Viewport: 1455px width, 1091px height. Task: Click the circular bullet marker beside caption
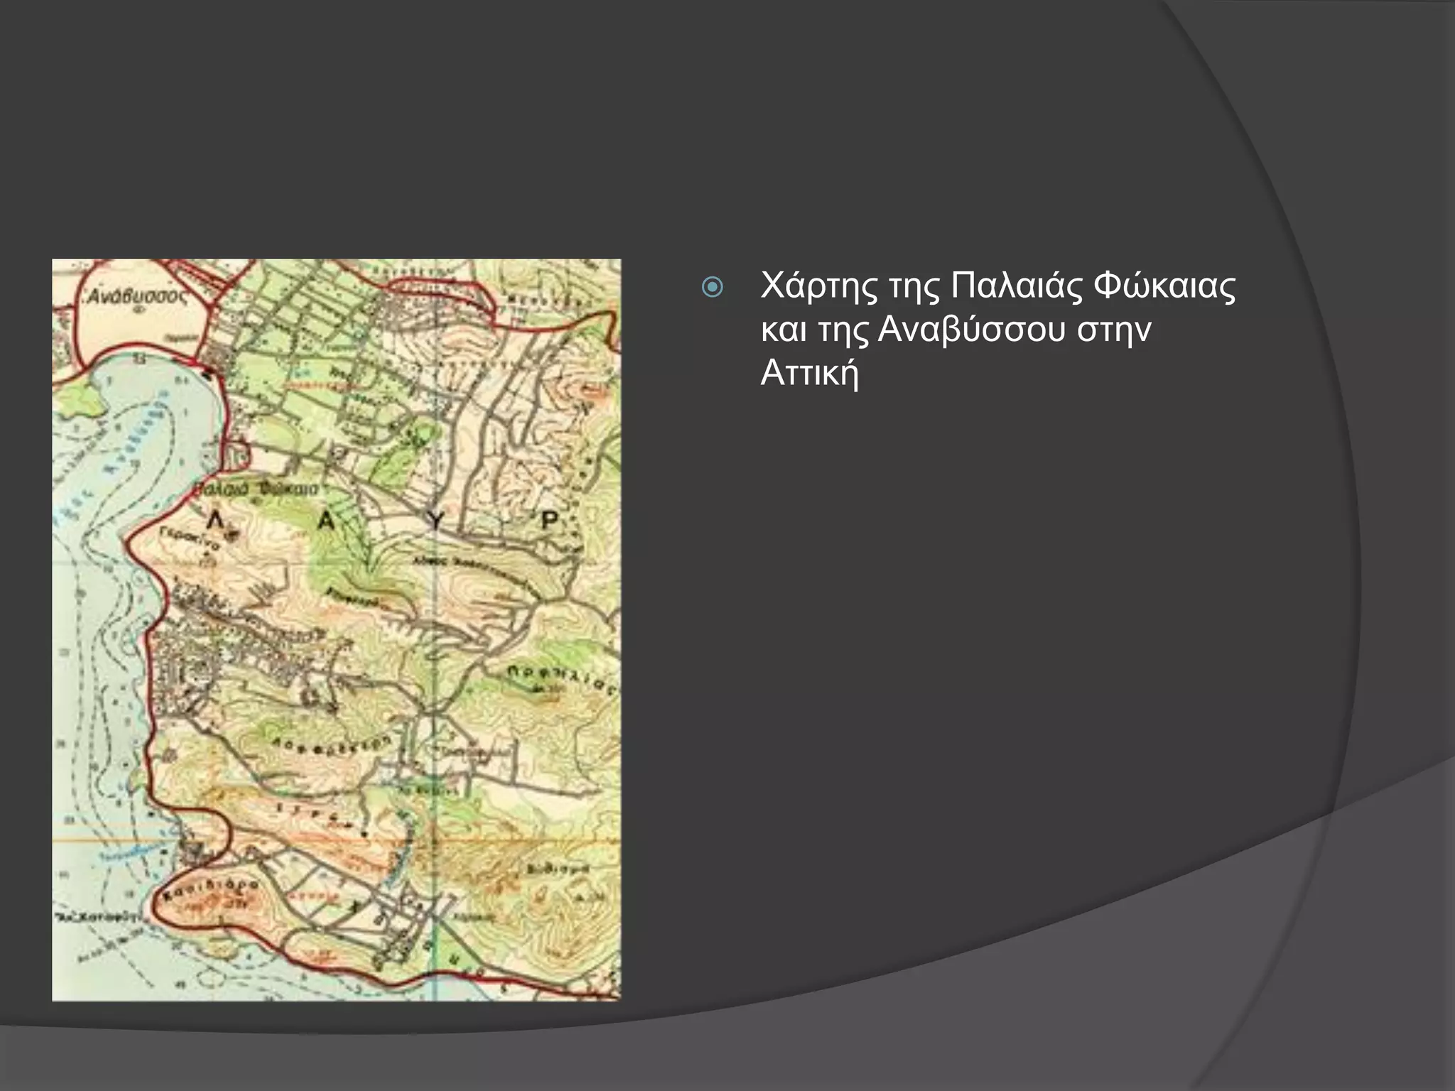pos(711,288)
